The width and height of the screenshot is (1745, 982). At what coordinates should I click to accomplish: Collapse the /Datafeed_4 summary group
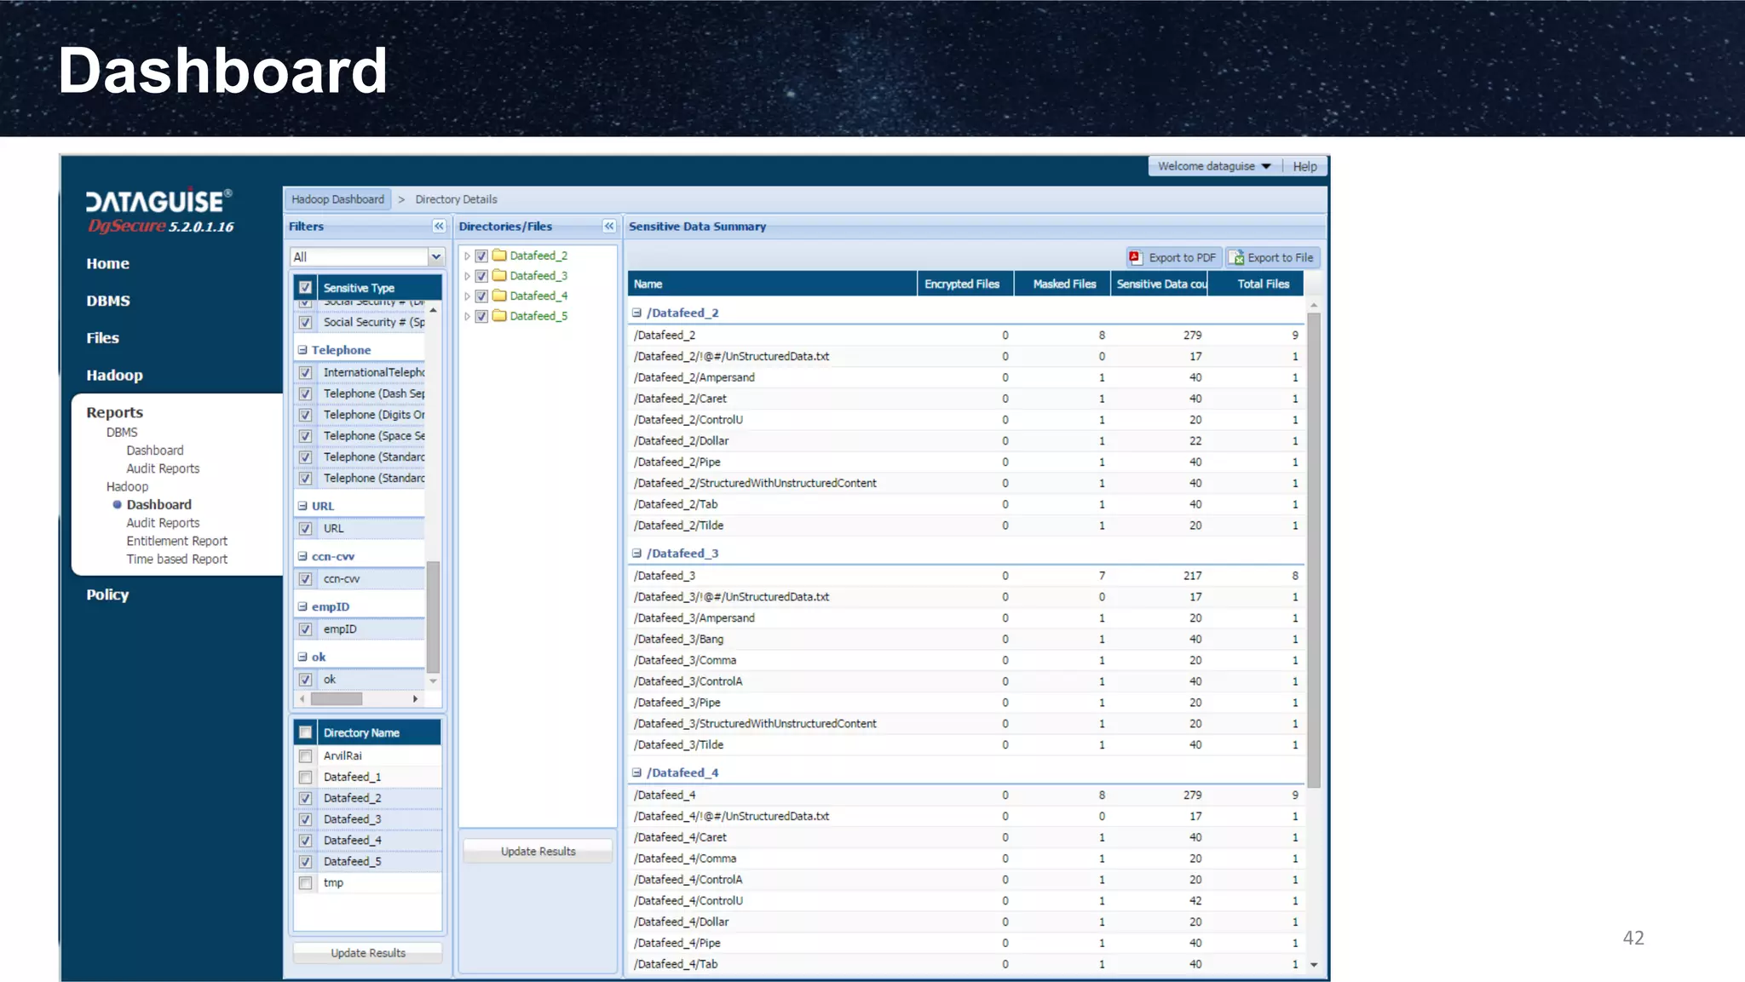coord(636,772)
